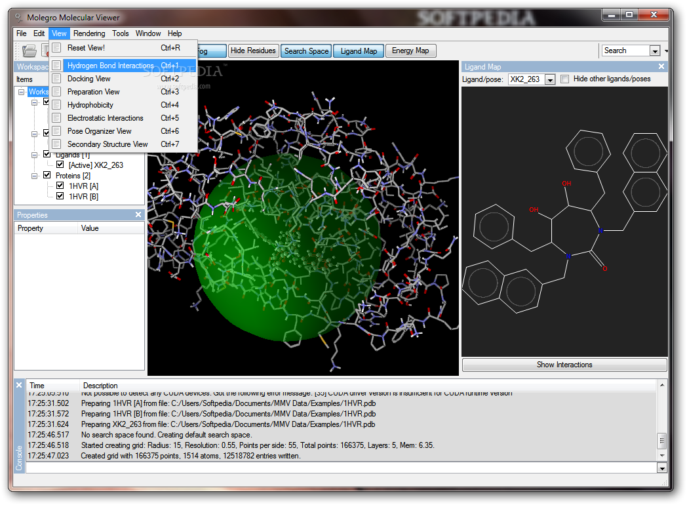687x505 pixels.
Task: Open the Search box dropdown arrow
Action: point(655,51)
